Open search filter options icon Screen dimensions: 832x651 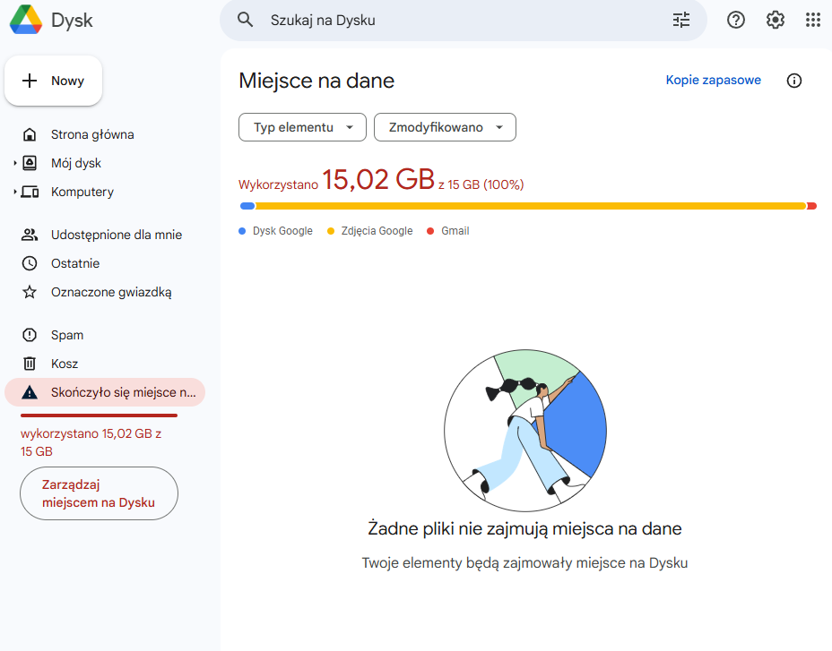tap(681, 20)
